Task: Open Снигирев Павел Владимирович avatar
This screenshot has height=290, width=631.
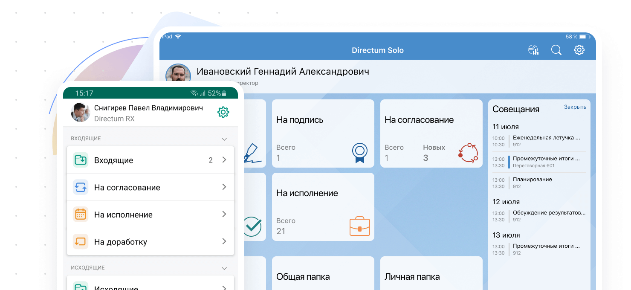Action: [x=80, y=113]
